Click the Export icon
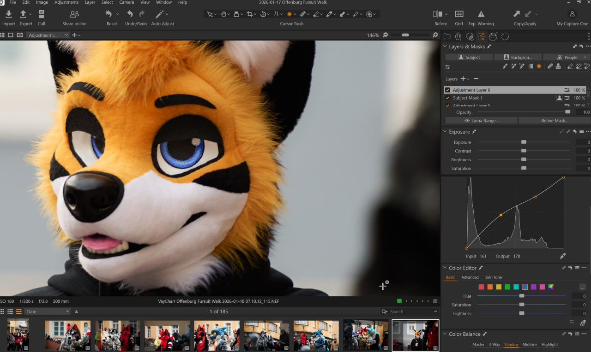The width and height of the screenshot is (591, 352). click(x=24, y=14)
